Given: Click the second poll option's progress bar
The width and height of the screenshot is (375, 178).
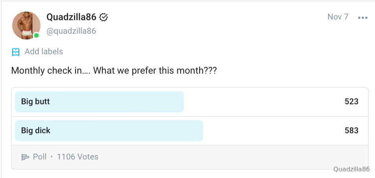Looking at the screenshot, I should 109,131.
